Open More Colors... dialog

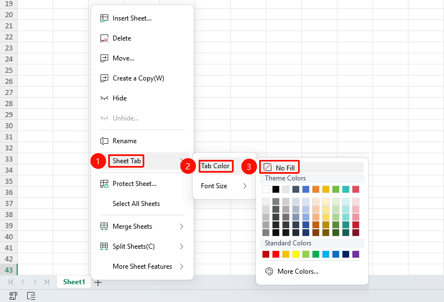click(x=312, y=271)
